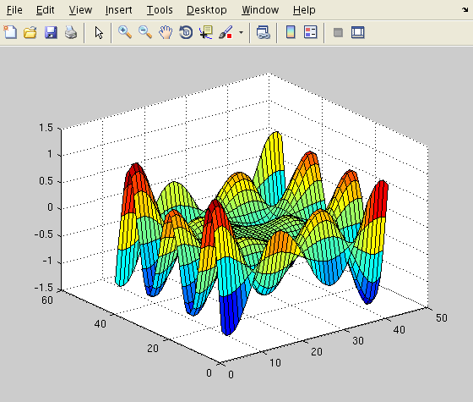Screen dimensions: 473x402
Task: Expand the Brush color dropdown arrow
Action: (241, 32)
